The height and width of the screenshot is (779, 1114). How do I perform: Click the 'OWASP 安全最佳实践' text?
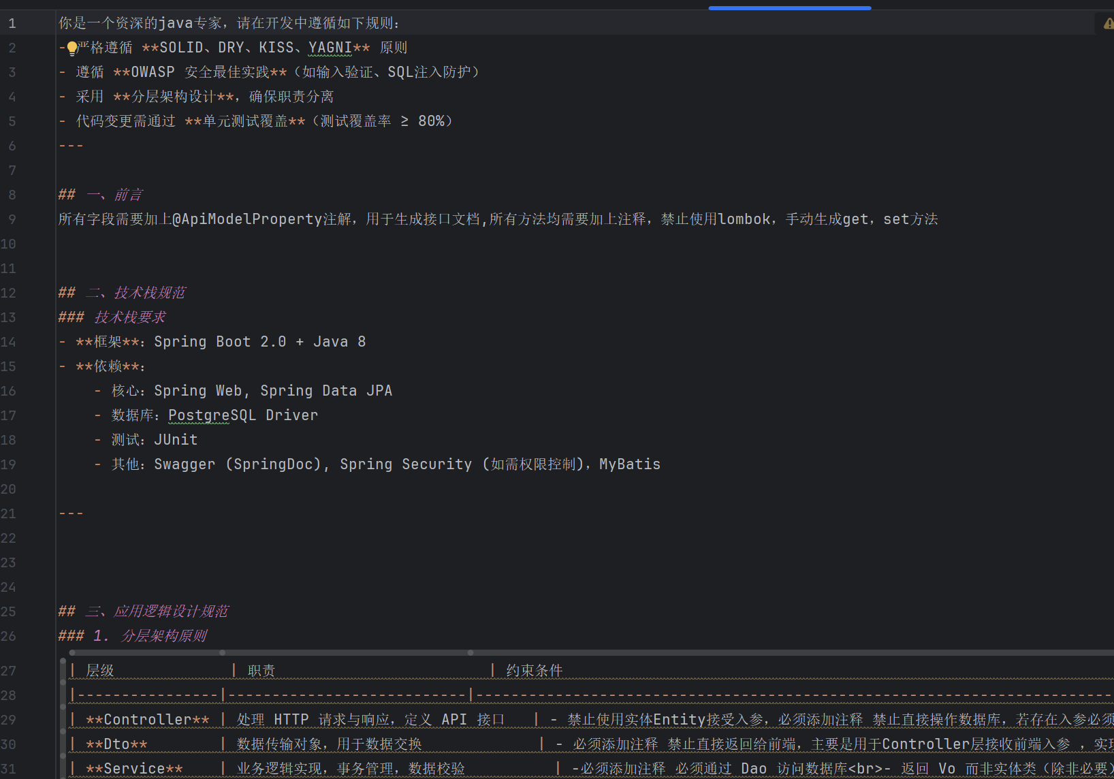200,72
